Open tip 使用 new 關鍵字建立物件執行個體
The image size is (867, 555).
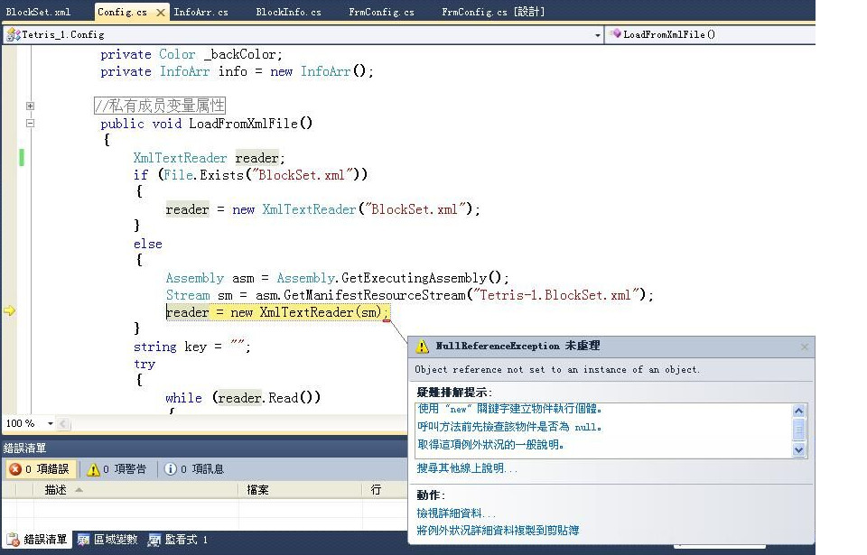click(x=509, y=409)
